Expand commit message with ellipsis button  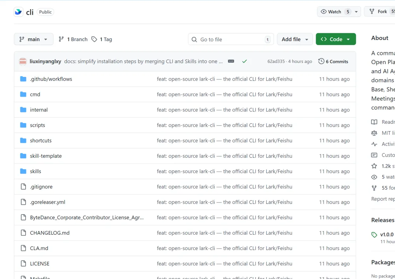coord(231,61)
